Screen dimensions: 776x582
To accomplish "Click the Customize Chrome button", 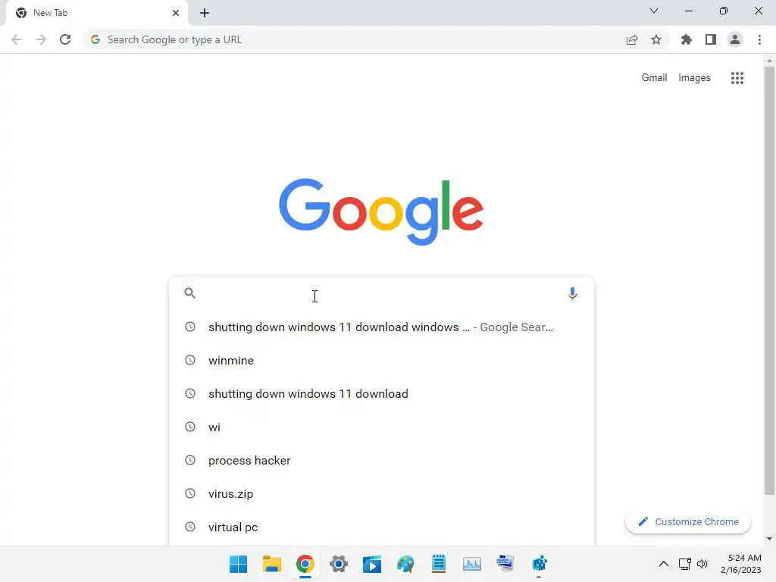I will (688, 521).
